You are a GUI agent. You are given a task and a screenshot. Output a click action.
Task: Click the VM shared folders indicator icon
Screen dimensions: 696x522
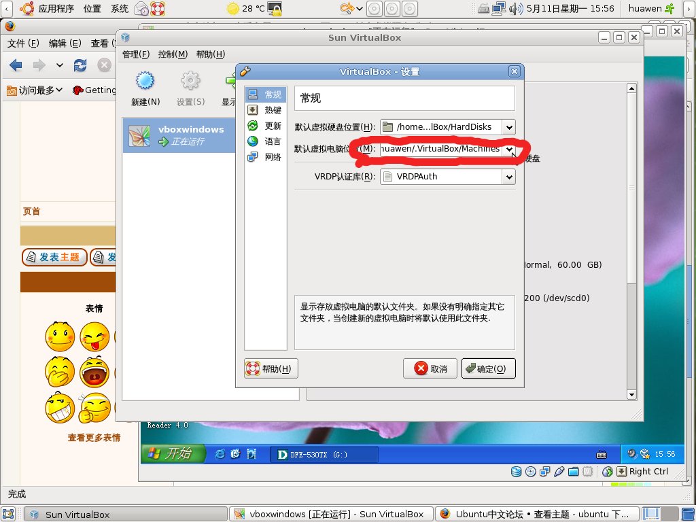click(x=573, y=472)
